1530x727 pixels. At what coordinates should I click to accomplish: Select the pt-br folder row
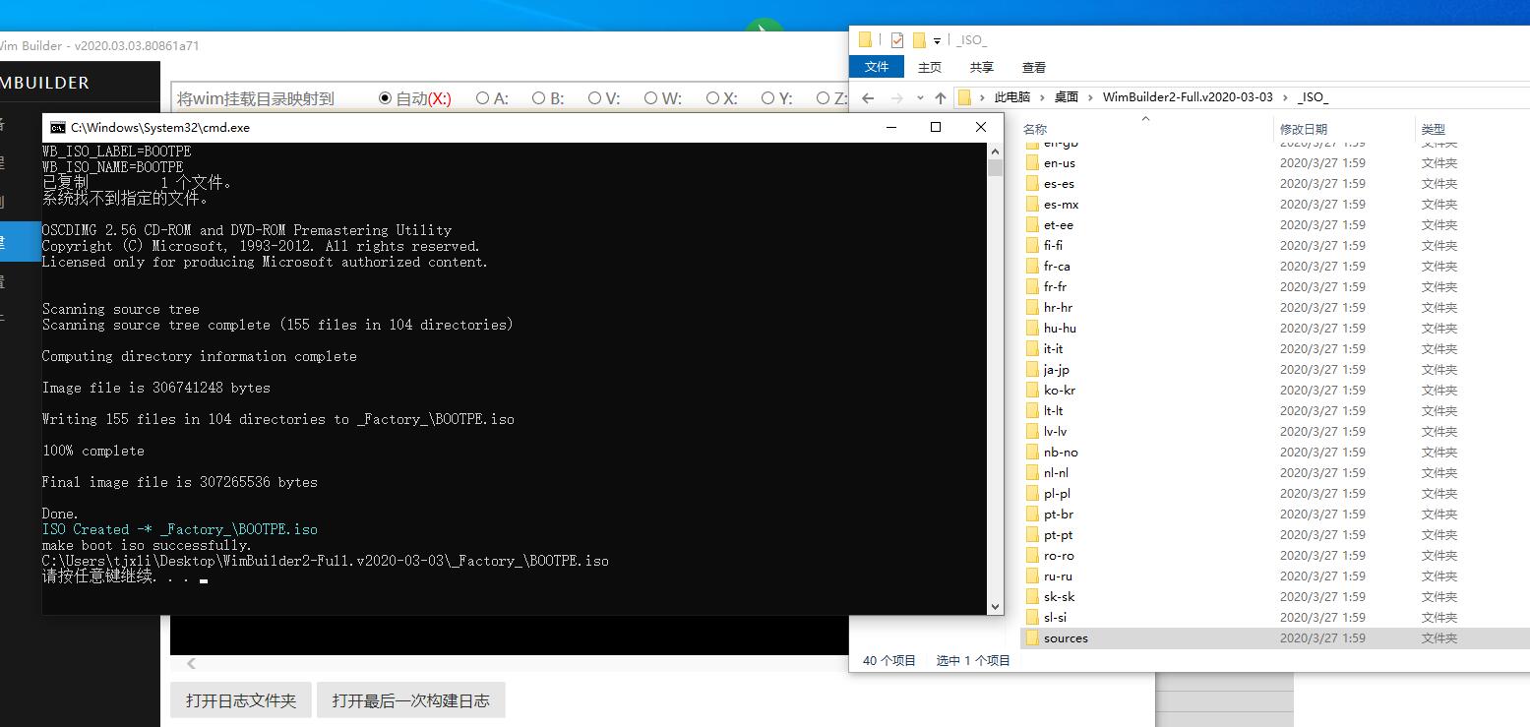[x=1275, y=515]
